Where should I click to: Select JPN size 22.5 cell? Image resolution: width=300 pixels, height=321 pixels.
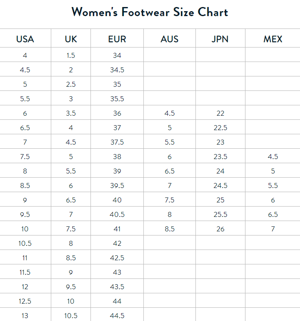point(220,128)
